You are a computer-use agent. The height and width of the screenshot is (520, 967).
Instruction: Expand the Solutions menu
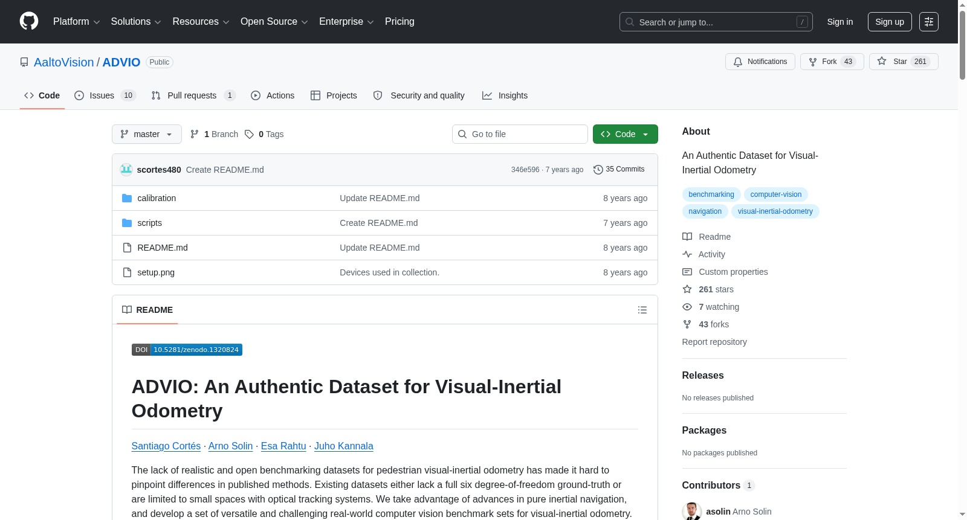(136, 22)
